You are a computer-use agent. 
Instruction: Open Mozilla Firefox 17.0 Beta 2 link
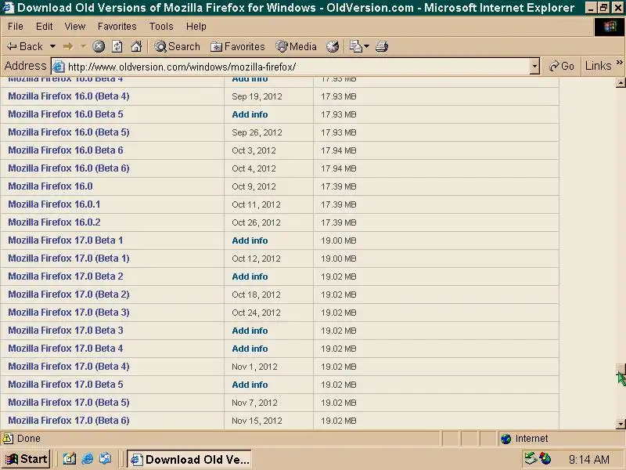(x=66, y=277)
